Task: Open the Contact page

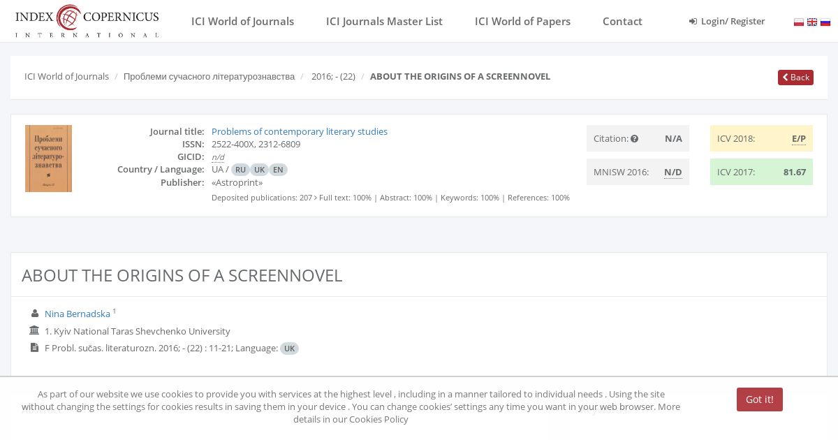Action: (622, 21)
